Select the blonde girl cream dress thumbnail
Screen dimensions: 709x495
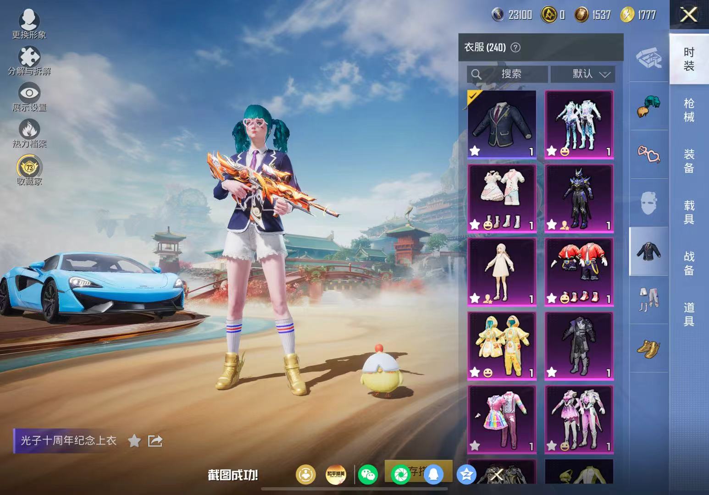click(x=502, y=272)
